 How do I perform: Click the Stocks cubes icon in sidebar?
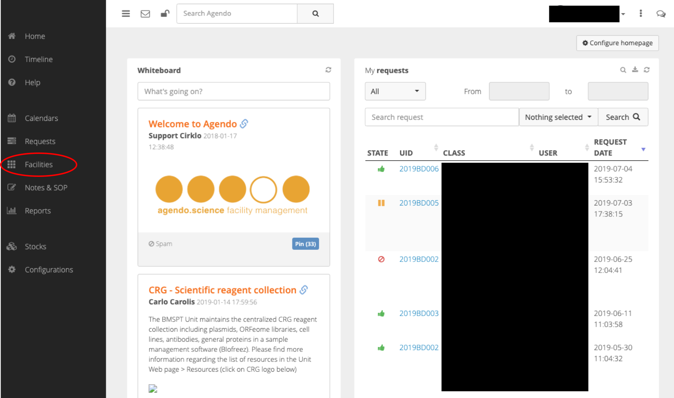click(12, 246)
